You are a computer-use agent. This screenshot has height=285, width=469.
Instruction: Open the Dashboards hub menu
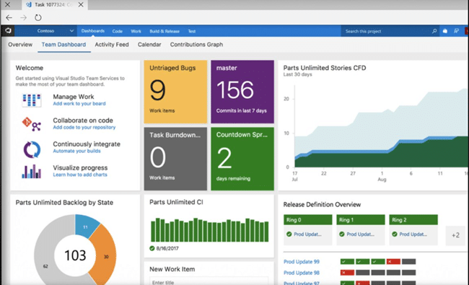coord(93,31)
